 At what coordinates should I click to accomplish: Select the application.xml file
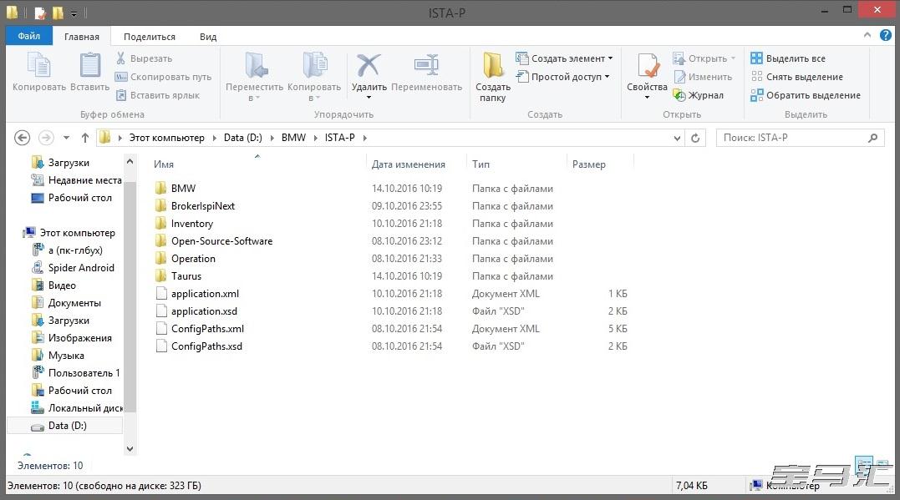[205, 294]
